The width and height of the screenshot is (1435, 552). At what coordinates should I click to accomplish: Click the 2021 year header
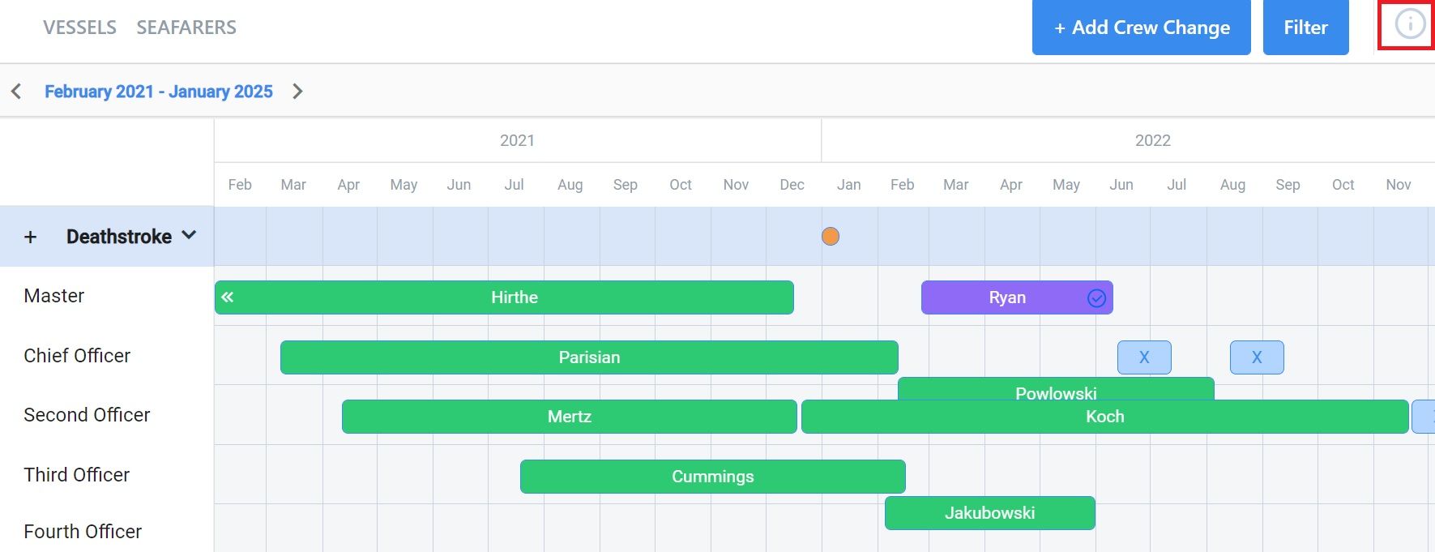517,140
